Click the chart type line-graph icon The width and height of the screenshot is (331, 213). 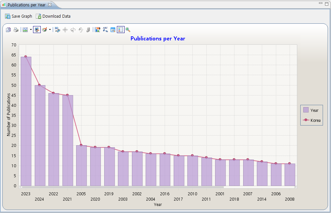pyautogui.click(x=25, y=30)
